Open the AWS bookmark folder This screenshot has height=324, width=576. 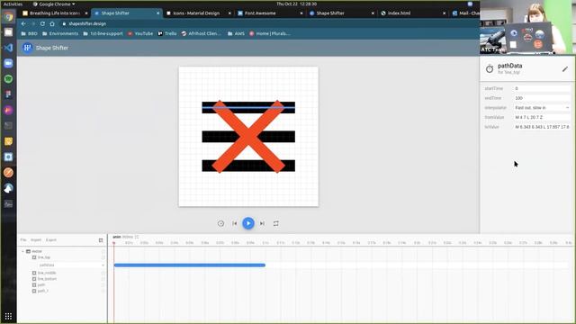coord(236,33)
